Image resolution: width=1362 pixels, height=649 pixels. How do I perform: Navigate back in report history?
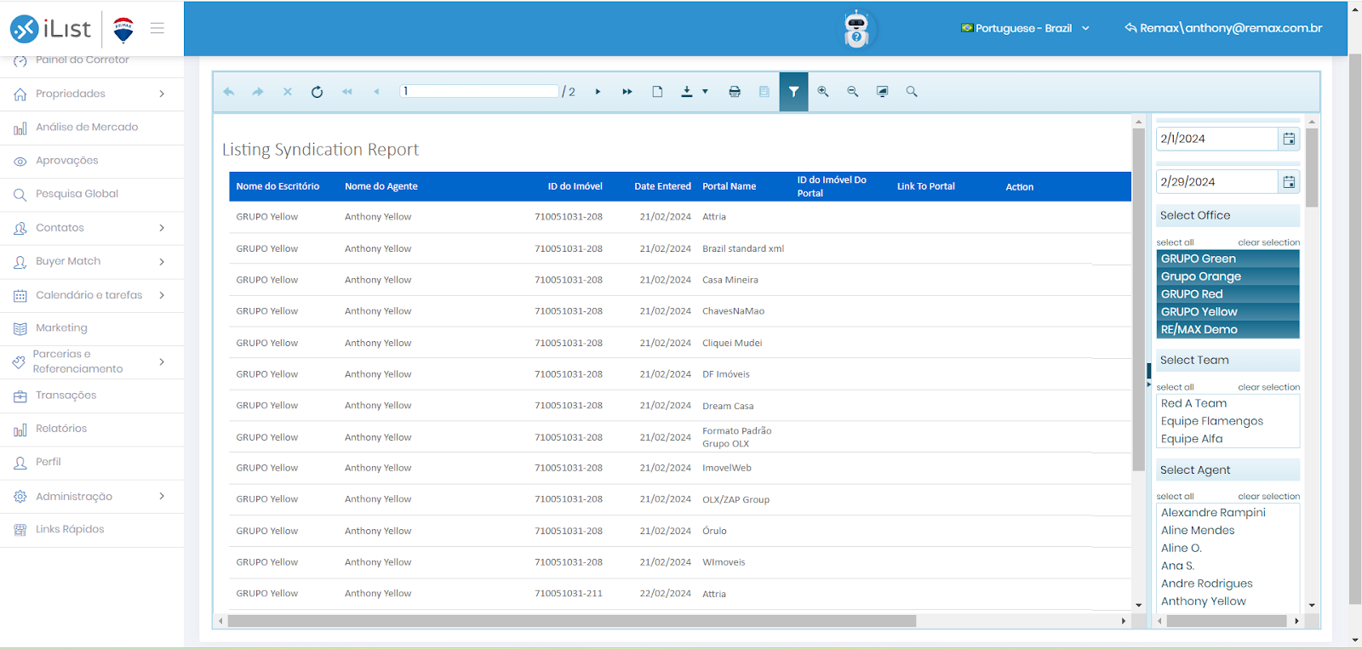click(x=229, y=92)
